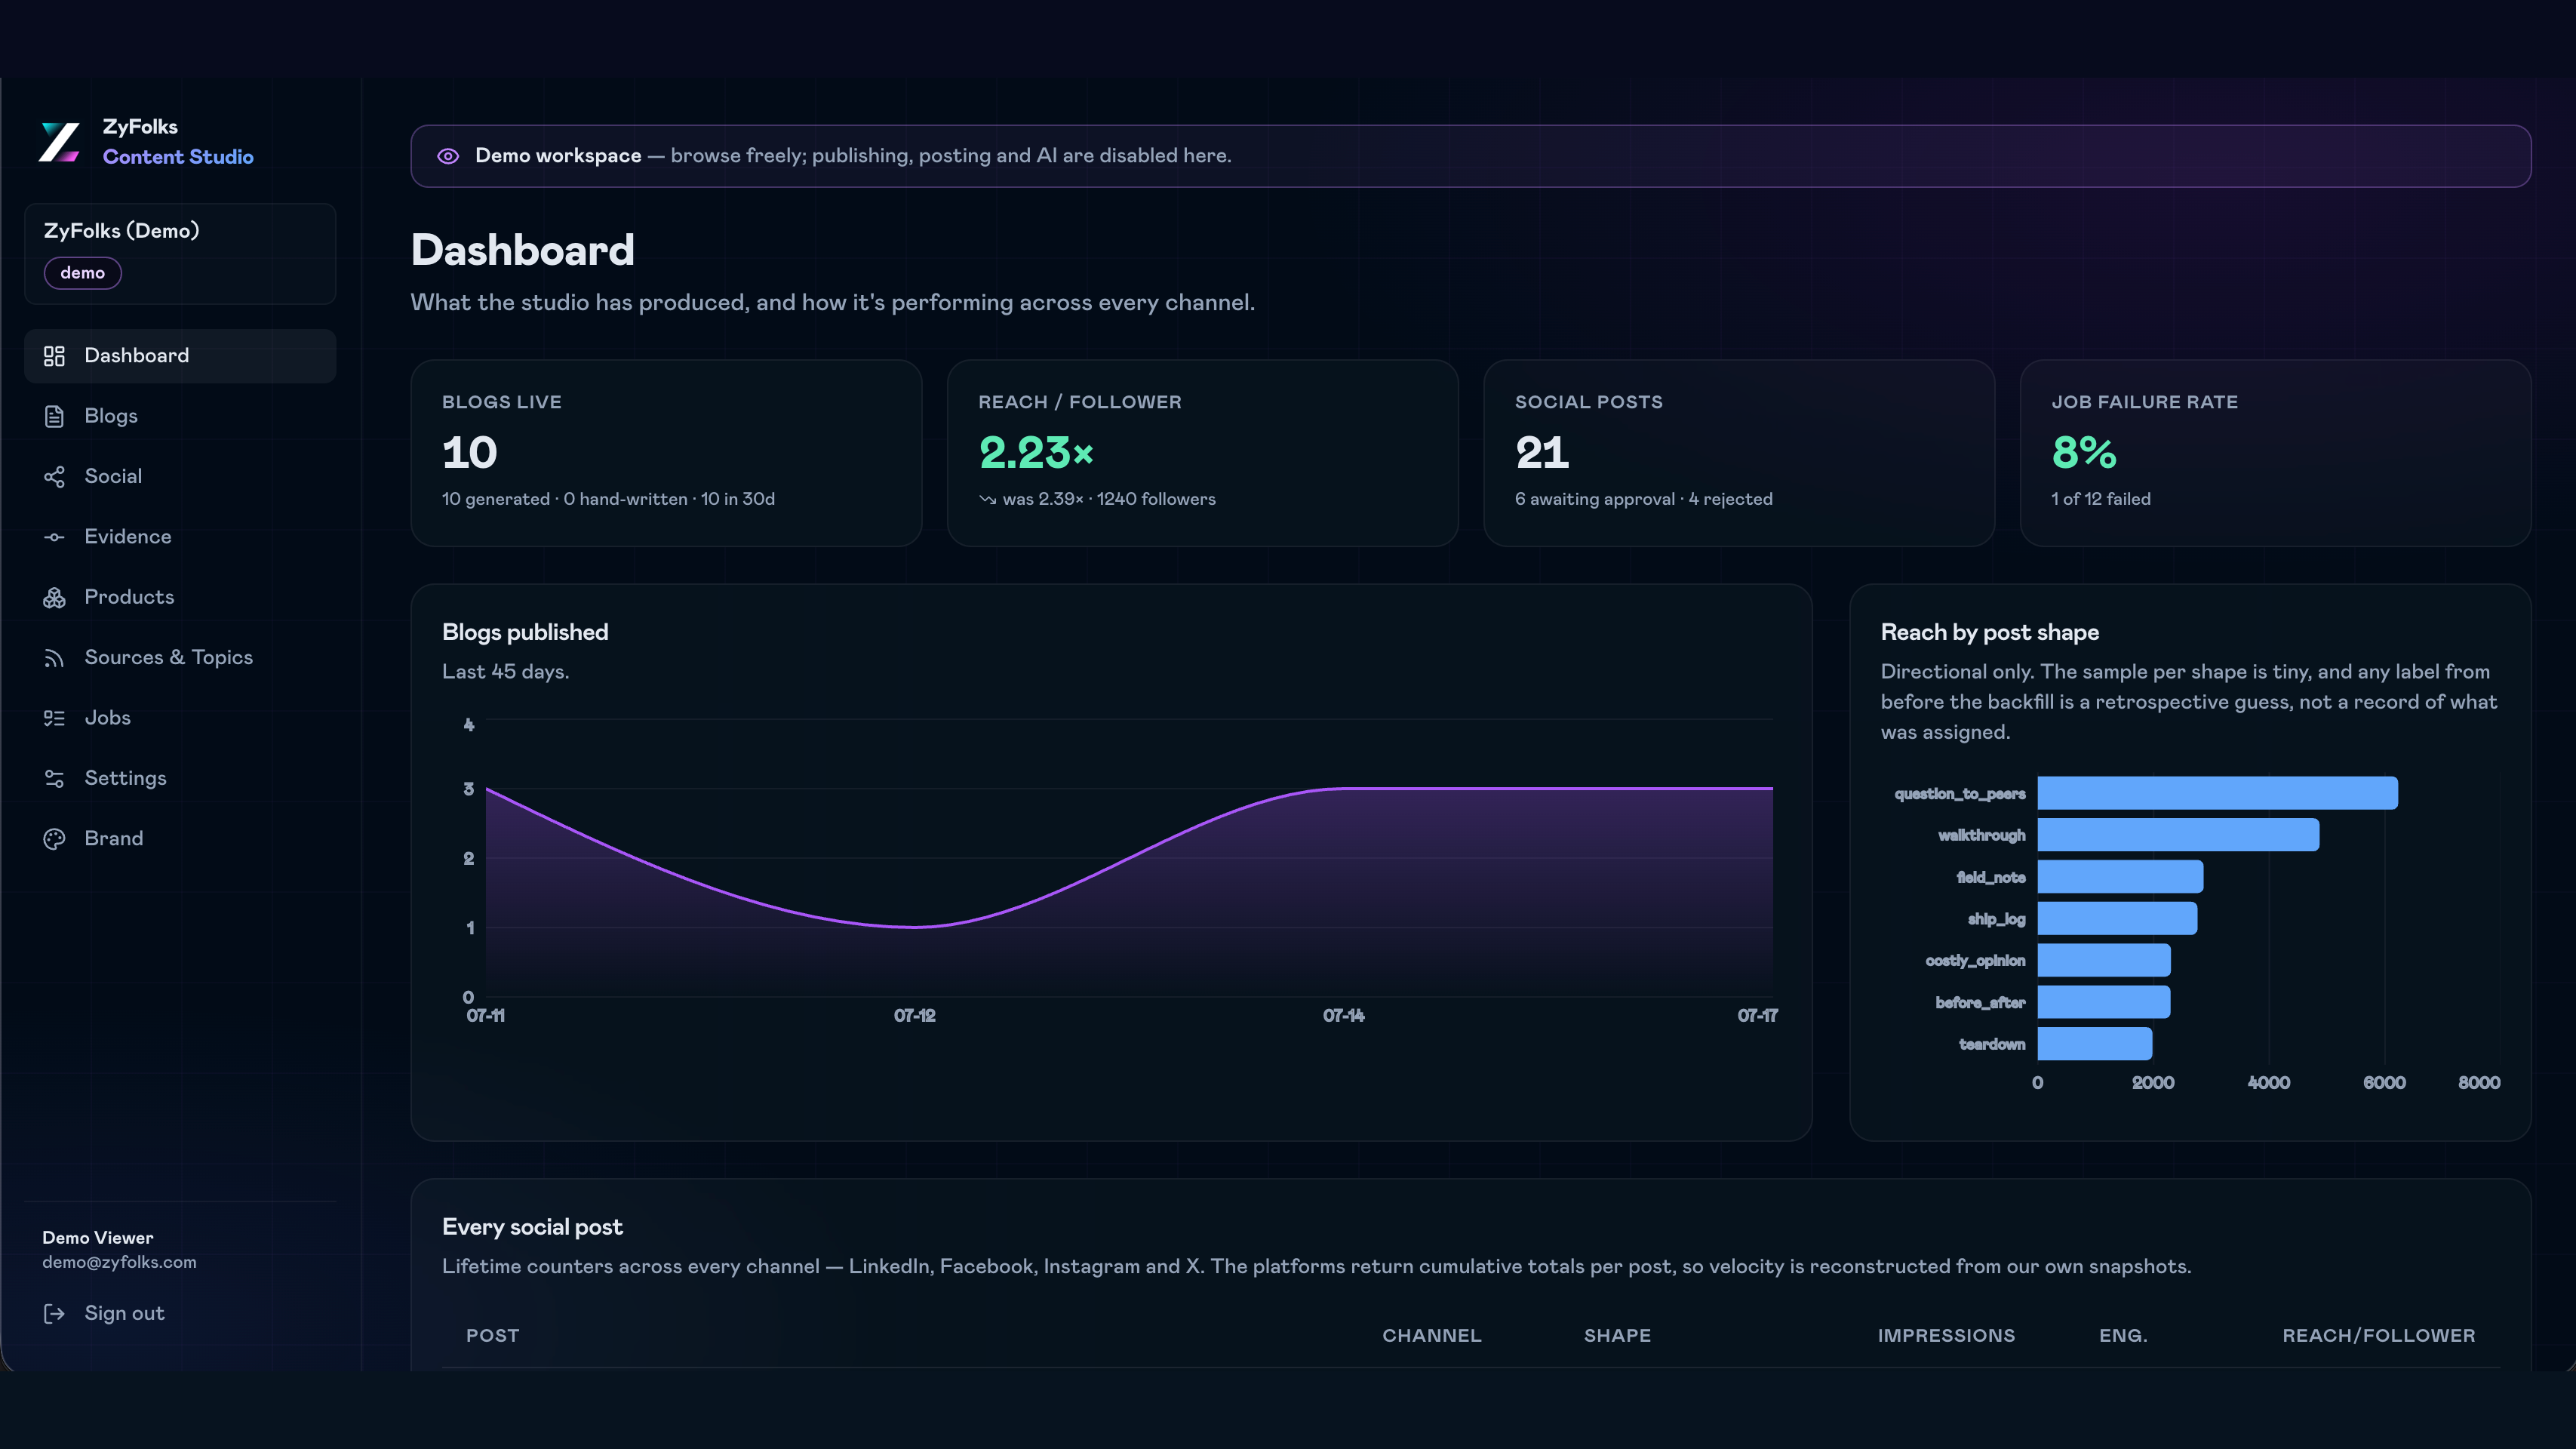
Task: Sign out using the exit icon
Action: click(x=54, y=1314)
